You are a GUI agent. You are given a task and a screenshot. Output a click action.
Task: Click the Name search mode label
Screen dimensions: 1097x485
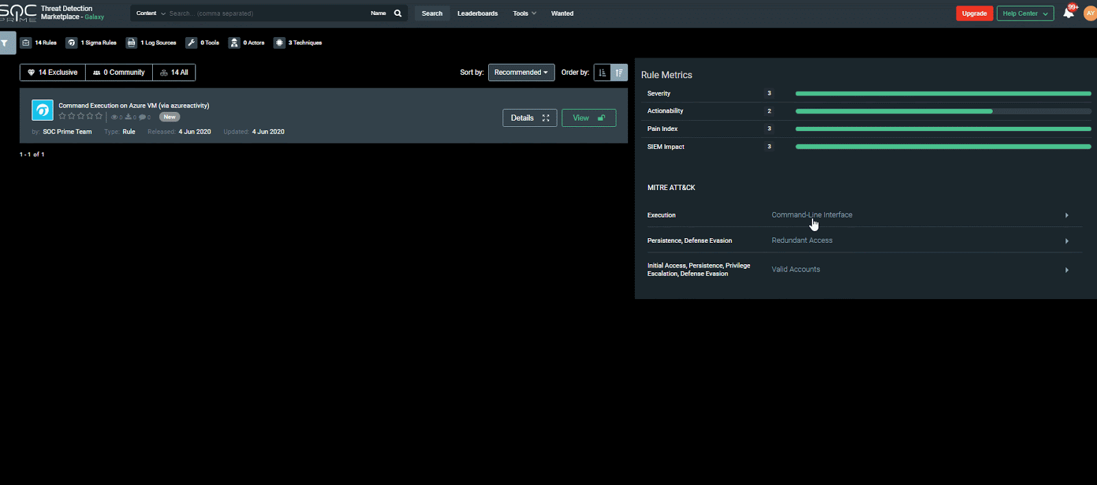378,13
